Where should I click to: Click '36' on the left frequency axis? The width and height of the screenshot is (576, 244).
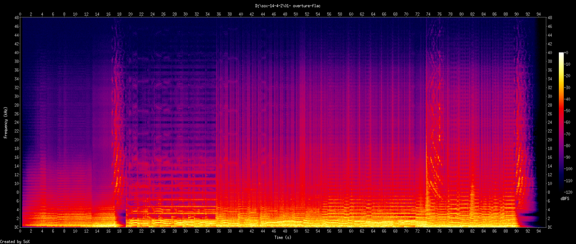pos(17,70)
